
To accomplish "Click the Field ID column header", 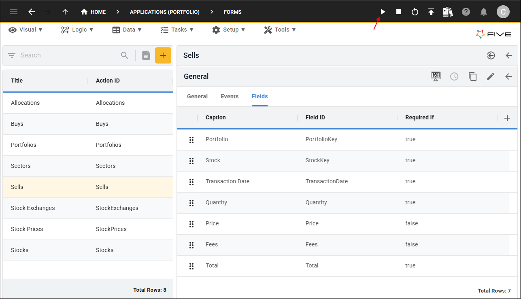I will (x=315, y=117).
